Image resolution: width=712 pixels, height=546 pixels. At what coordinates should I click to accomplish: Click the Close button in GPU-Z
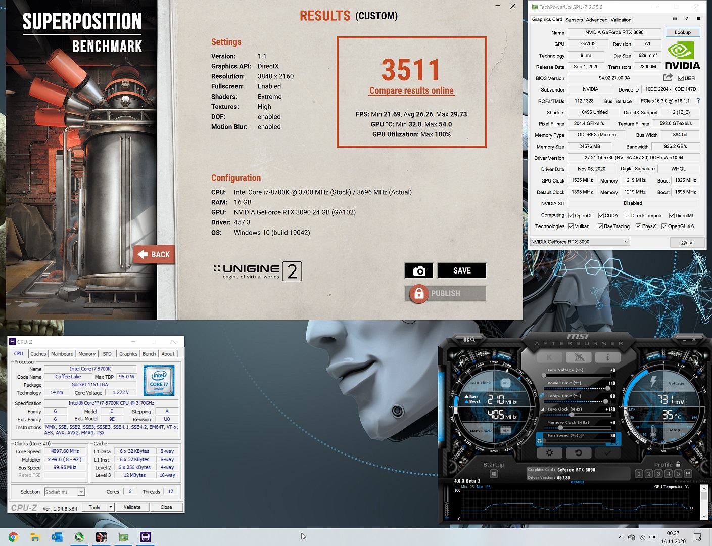pos(687,242)
